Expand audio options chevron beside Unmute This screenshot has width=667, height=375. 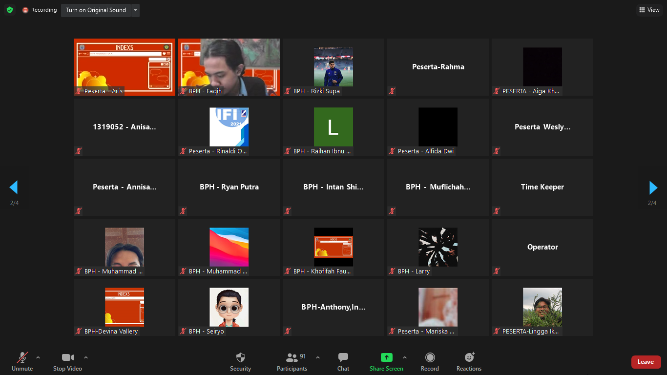click(38, 357)
